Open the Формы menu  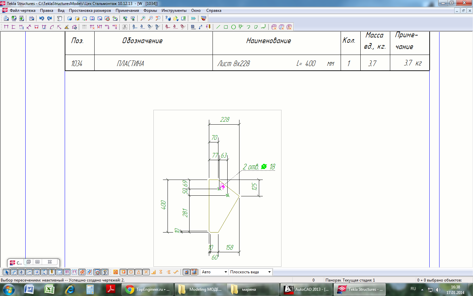[150, 11]
